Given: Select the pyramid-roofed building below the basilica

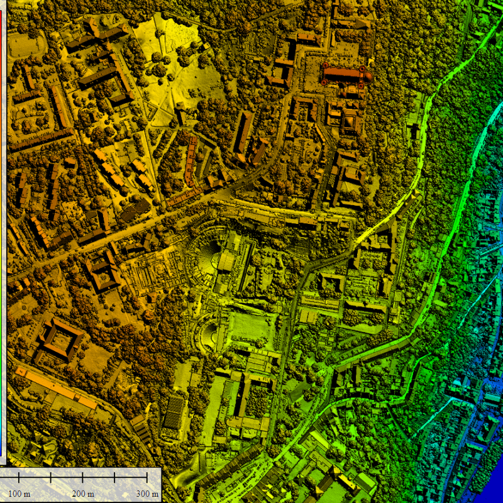Looking at the screenshot, I should coord(349,119).
